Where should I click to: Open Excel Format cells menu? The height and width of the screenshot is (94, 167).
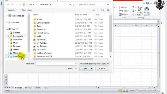pos(124,14)
